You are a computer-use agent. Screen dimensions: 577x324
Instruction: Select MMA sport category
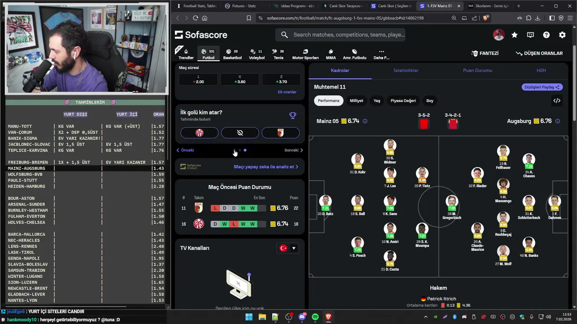[331, 54]
